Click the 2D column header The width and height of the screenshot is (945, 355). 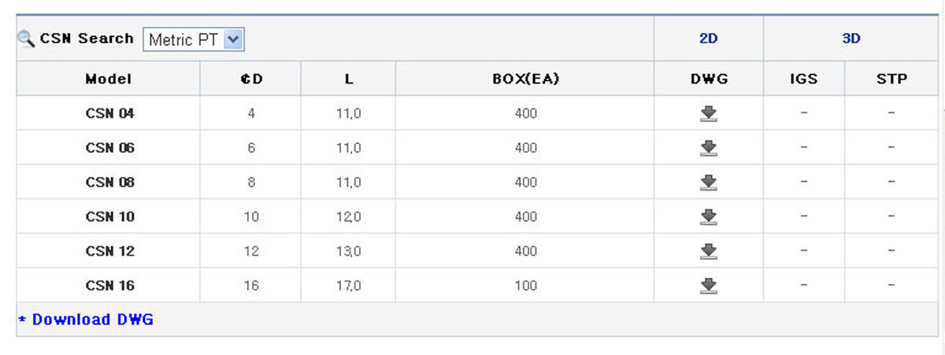[x=709, y=39]
